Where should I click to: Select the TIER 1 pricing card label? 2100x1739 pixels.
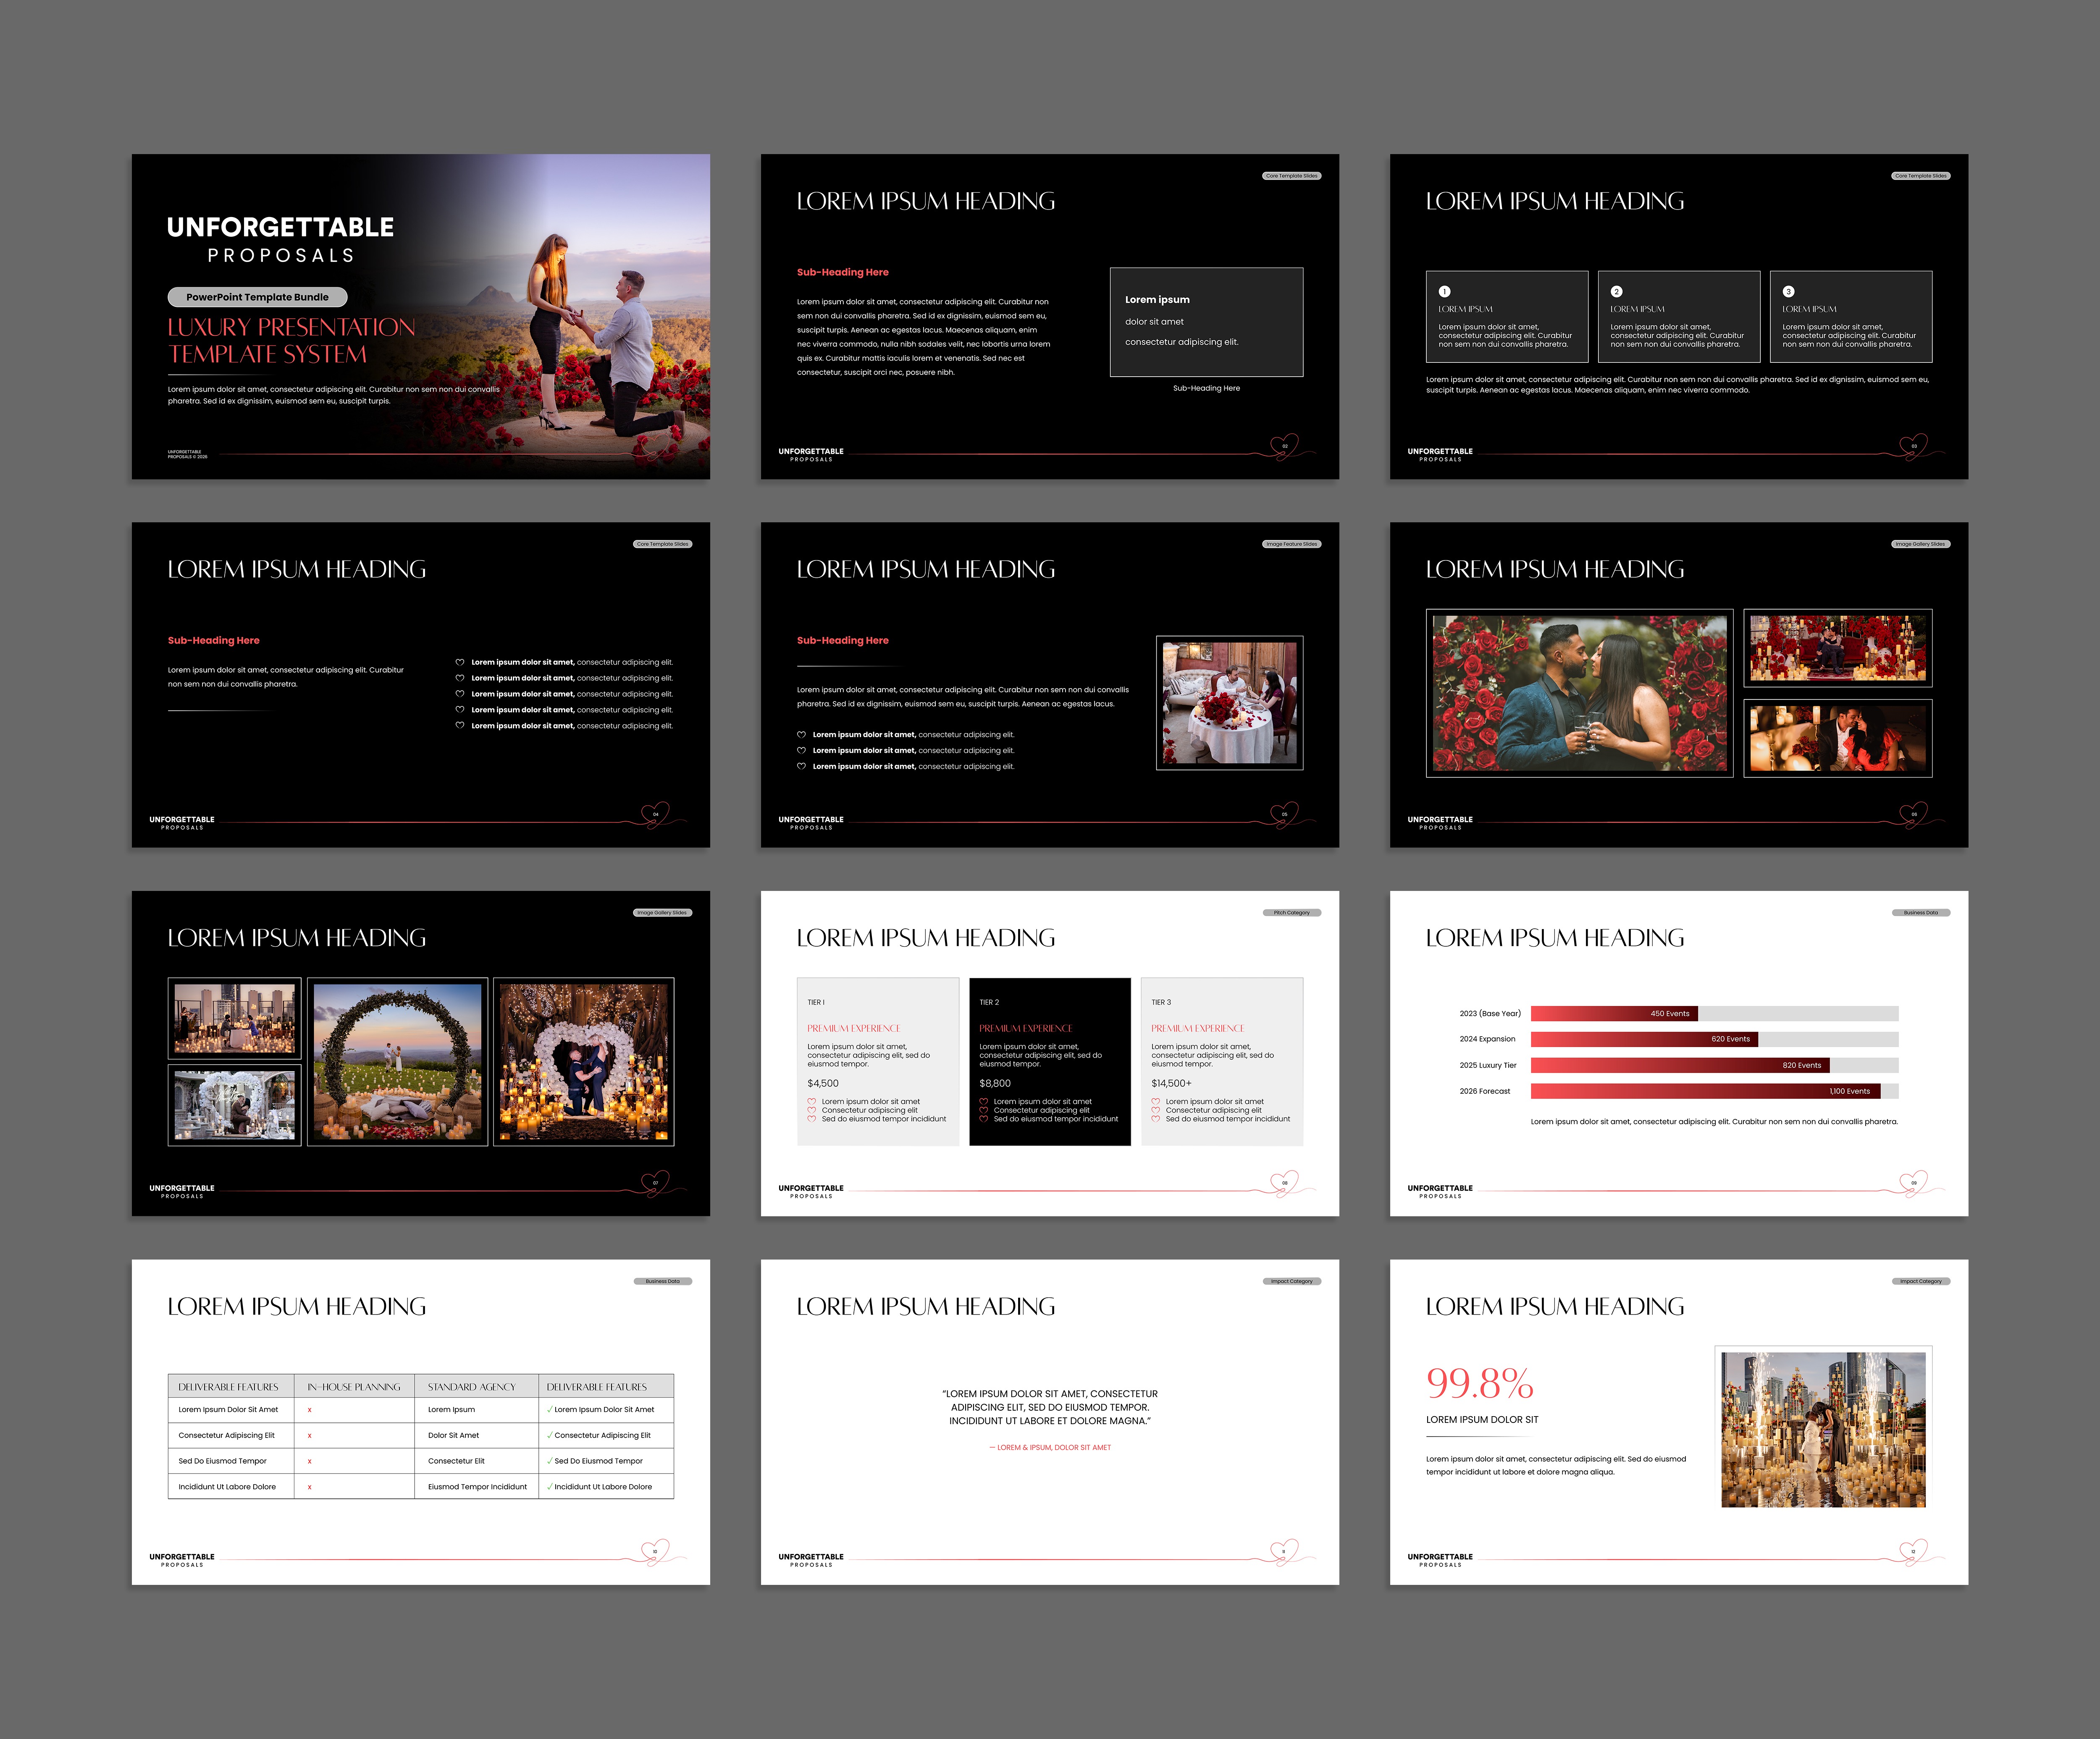[816, 1003]
